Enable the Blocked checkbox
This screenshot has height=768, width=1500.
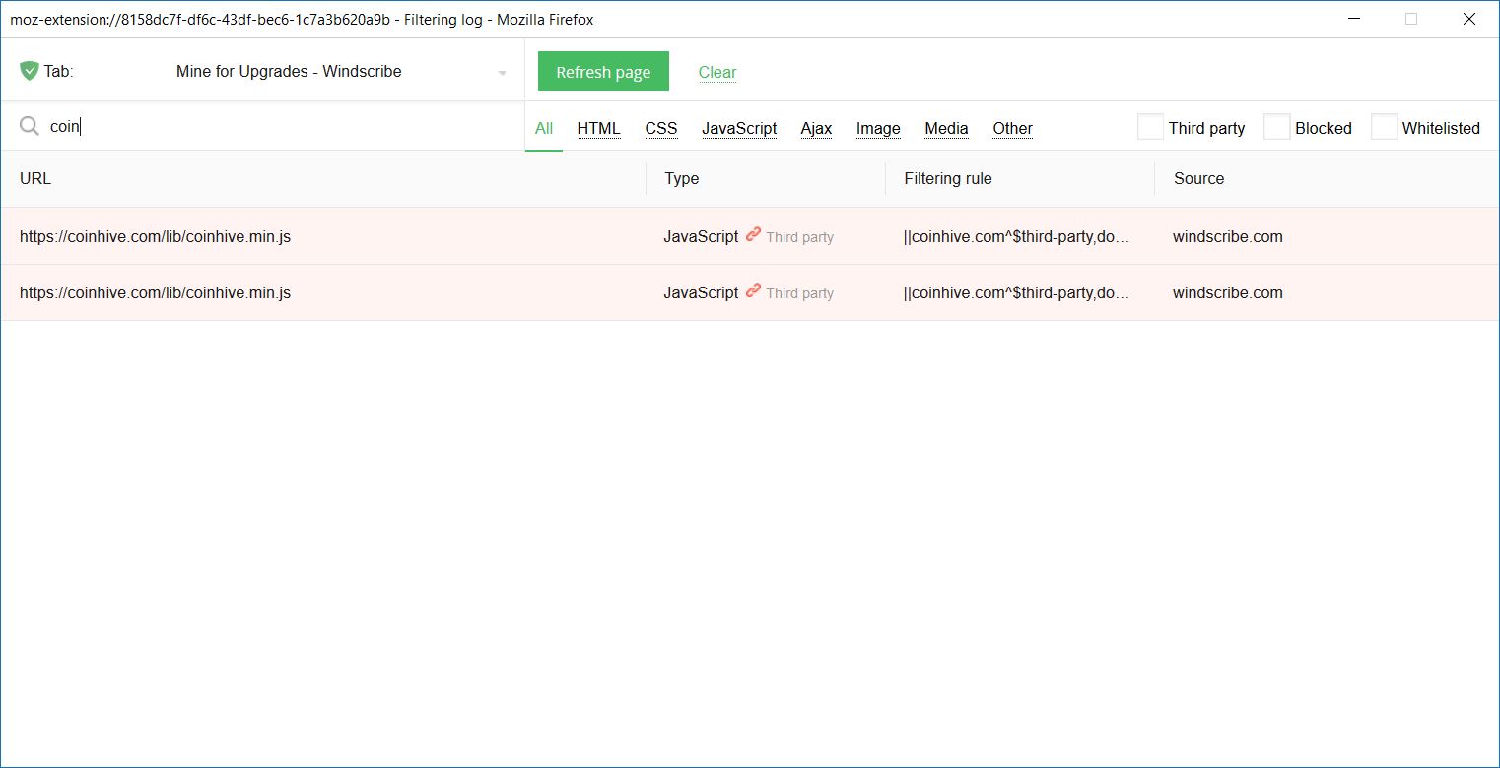pyautogui.click(x=1276, y=127)
